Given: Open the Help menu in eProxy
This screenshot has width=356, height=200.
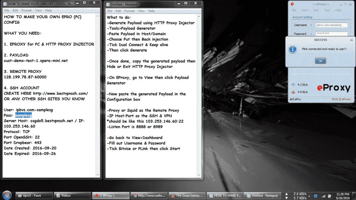Looking at the screenshot, I should (x=338, y=10).
